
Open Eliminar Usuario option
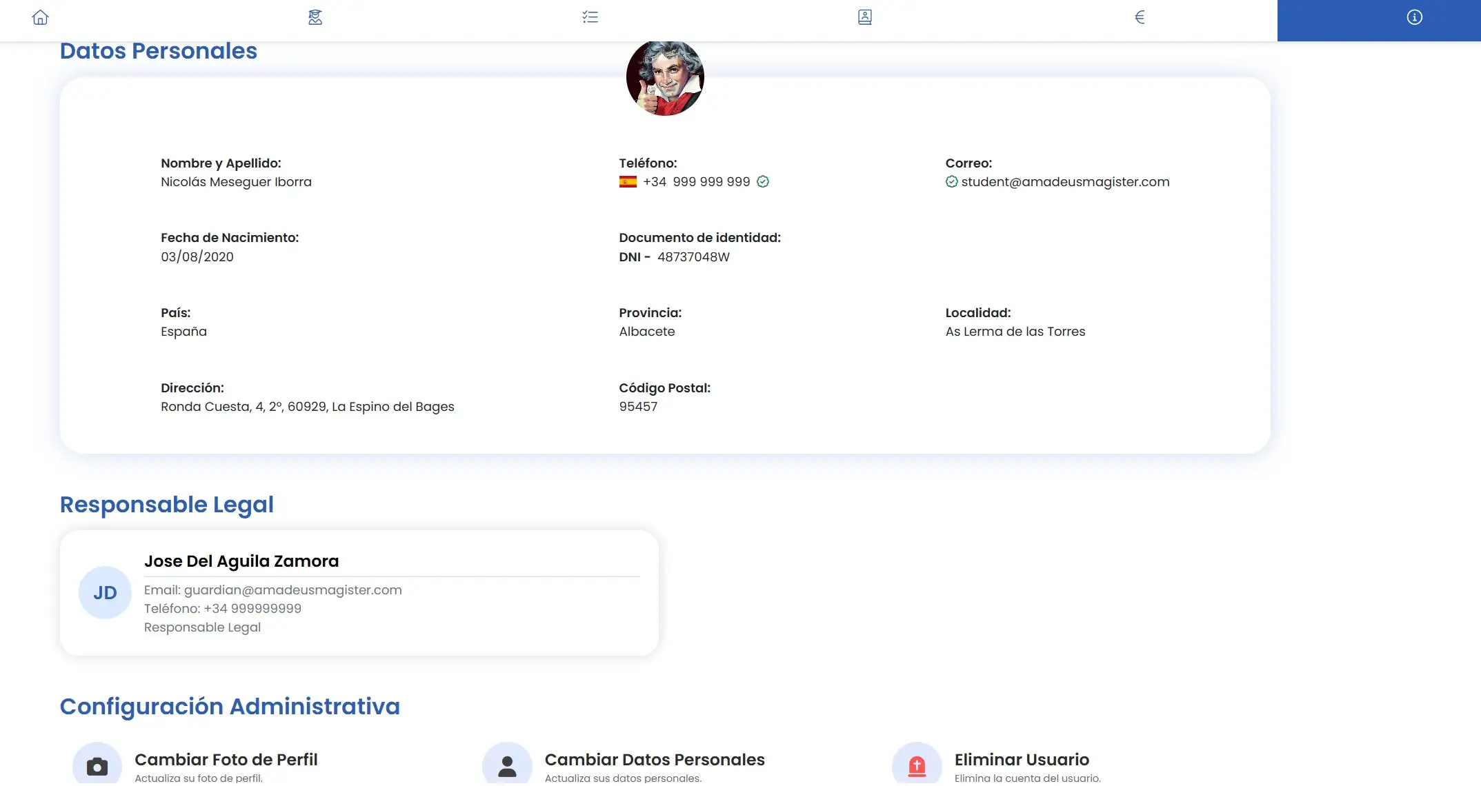tap(1021, 759)
